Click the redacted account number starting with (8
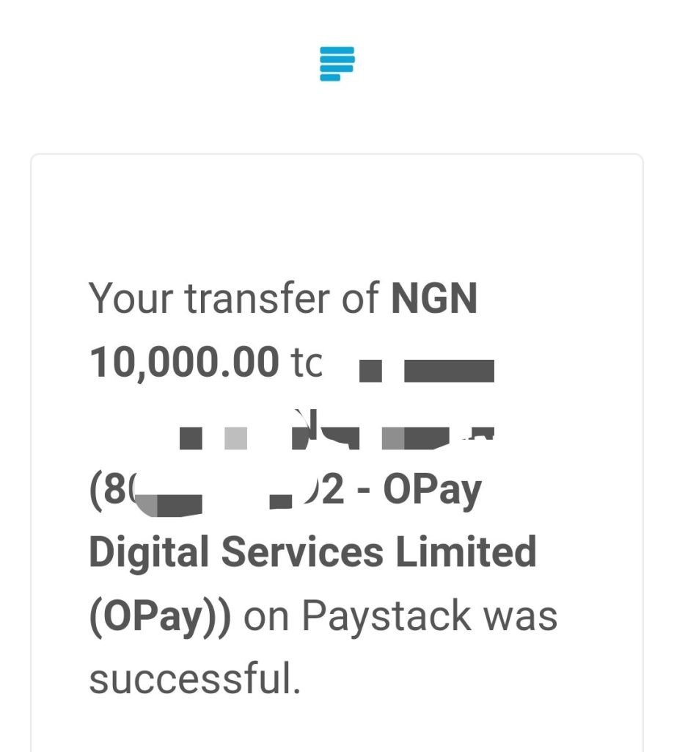Image resolution: width=674 pixels, height=752 pixels. click(216, 491)
